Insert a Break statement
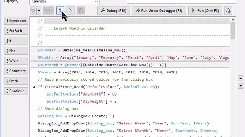Screen dimensions: 245x137 16,81
